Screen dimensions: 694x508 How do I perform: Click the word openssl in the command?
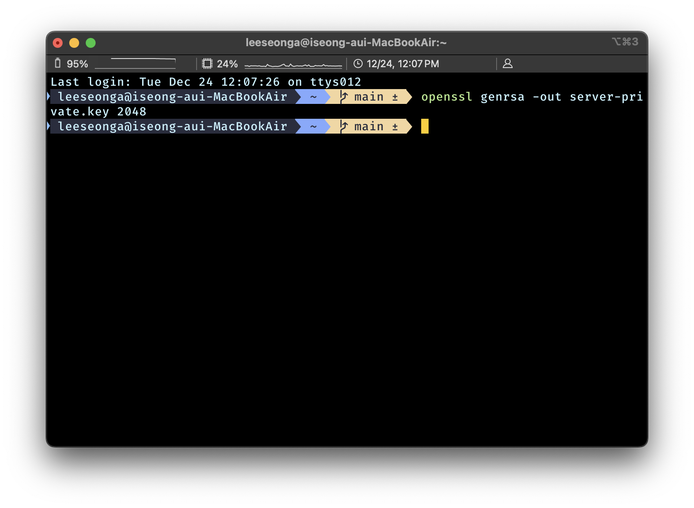click(447, 97)
